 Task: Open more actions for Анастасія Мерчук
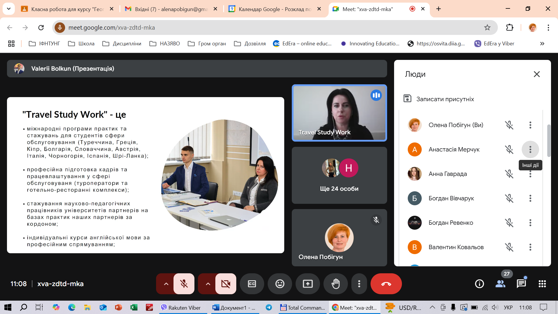click(530, 149)
